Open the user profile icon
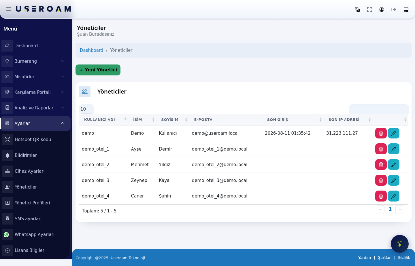Image resolution: width=415 pixels, height=266 pixels. pyautogui.click(x=382, y=9)
